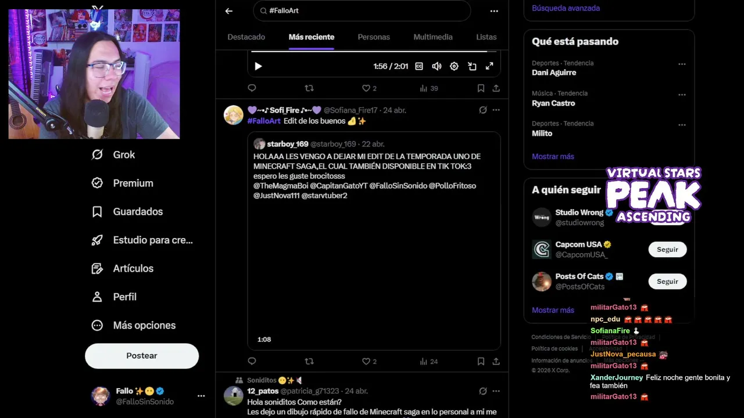Bookmark the post with 39 views

(481, 88)
